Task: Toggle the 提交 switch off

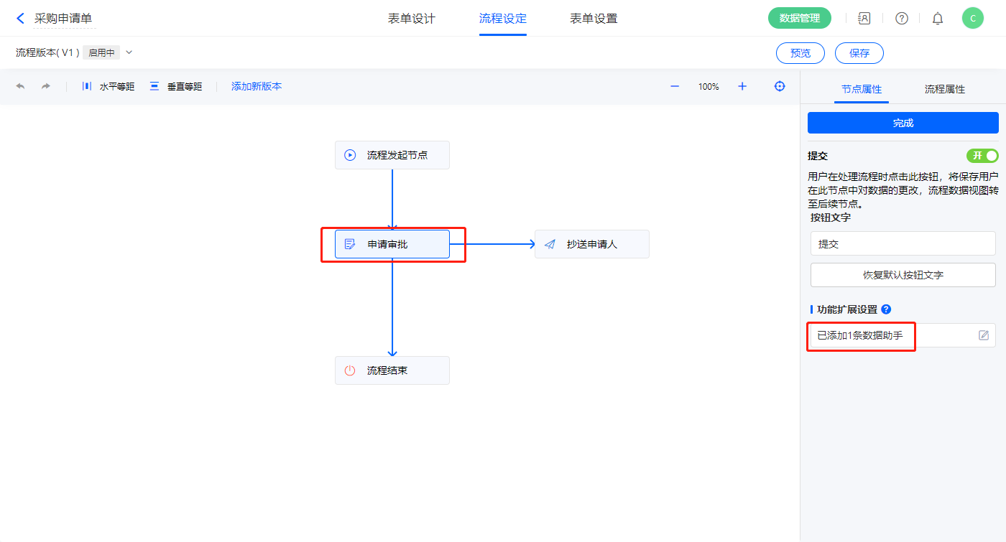Action: (982, 156)
